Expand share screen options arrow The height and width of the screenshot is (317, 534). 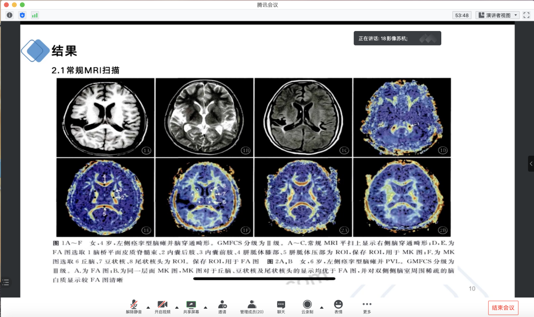(205, 307)
